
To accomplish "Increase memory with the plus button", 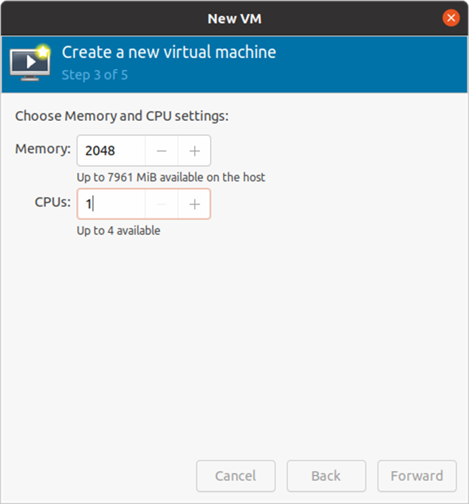I will pos(195,151).
